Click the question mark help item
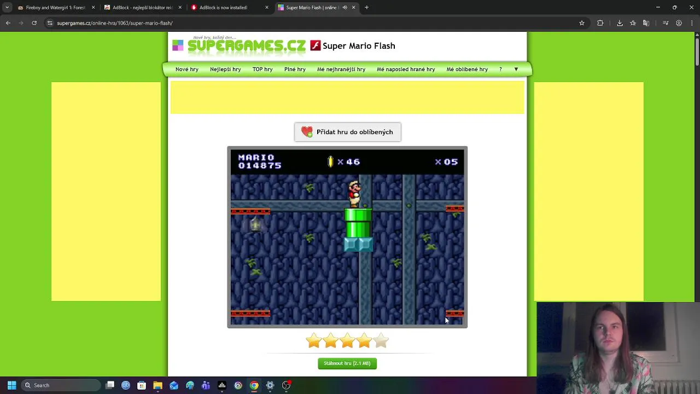This screenshot has height=394, width=700. [x=500, y=69]
